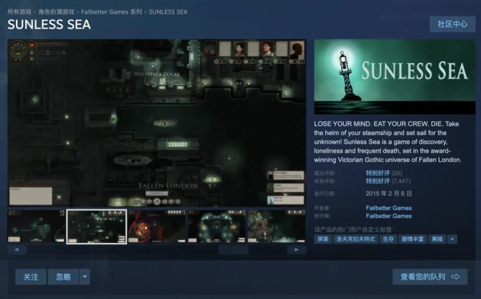Click the release date 2015 年 2 月 6 日
Viewport: 481px width, 299px height.
coord(389,193)
